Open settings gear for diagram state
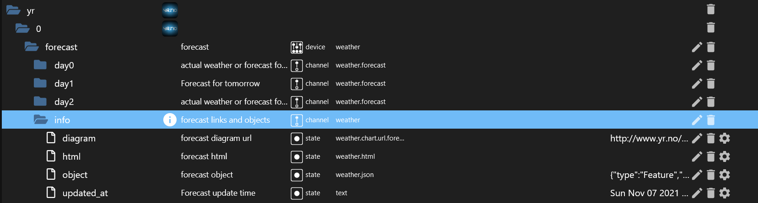 (x=725, y=138)
